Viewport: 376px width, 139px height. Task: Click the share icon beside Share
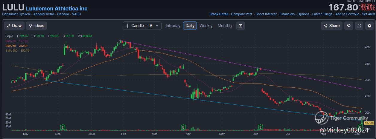point(325,26)
